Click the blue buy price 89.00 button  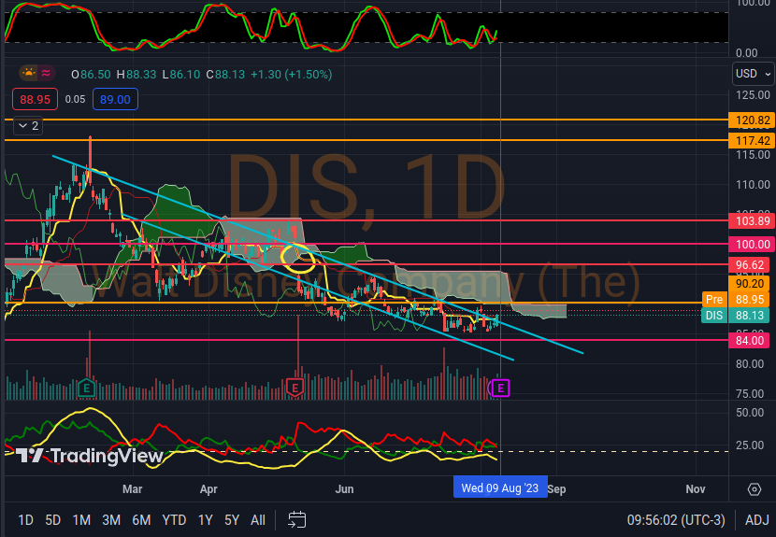(x=115, y=99)
